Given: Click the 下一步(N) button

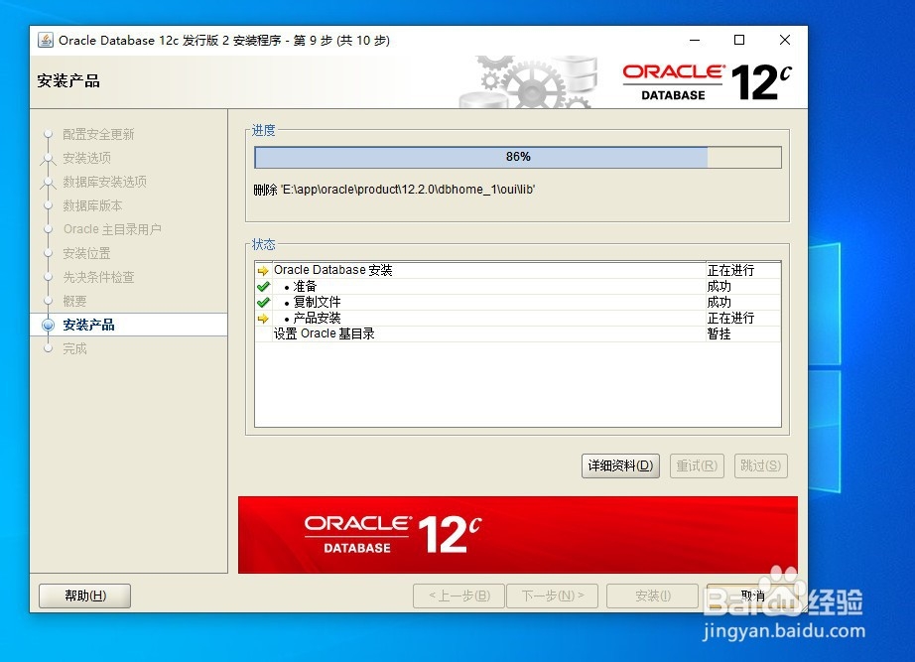Looking at the screenshot, I should click(552, 596).
